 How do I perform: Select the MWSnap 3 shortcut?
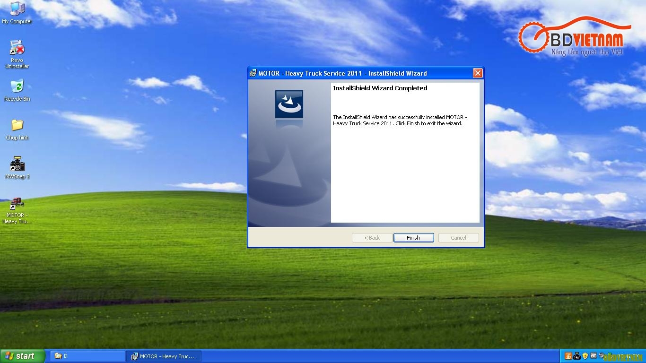pos(17,167)
